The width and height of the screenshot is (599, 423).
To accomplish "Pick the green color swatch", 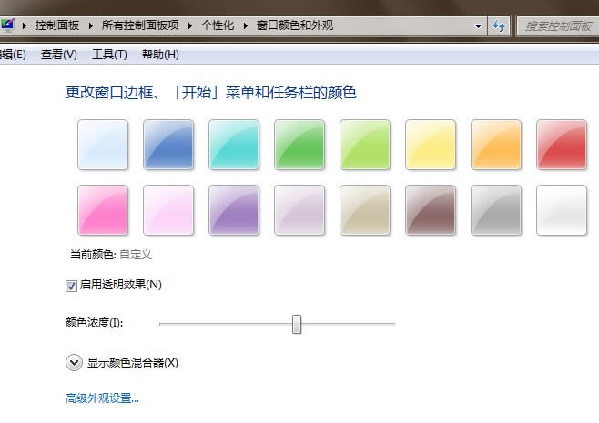I will coord(299,144).
